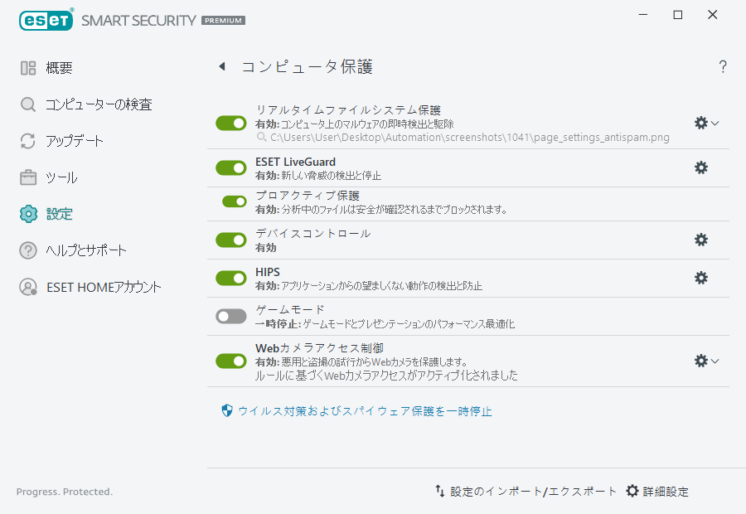The image size is (746, 514).
Task: Click the help question mark icon top right
Action: tap(722, 66)
